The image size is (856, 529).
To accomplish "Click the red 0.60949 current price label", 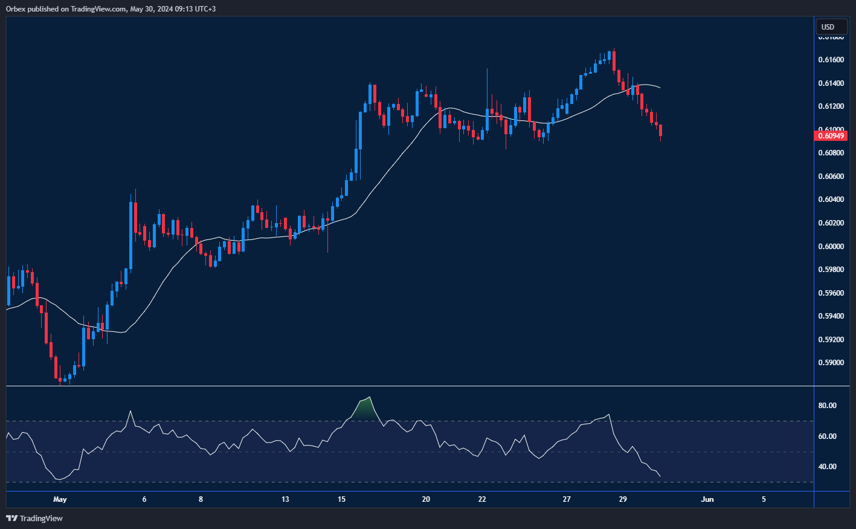I will [831, 136].
